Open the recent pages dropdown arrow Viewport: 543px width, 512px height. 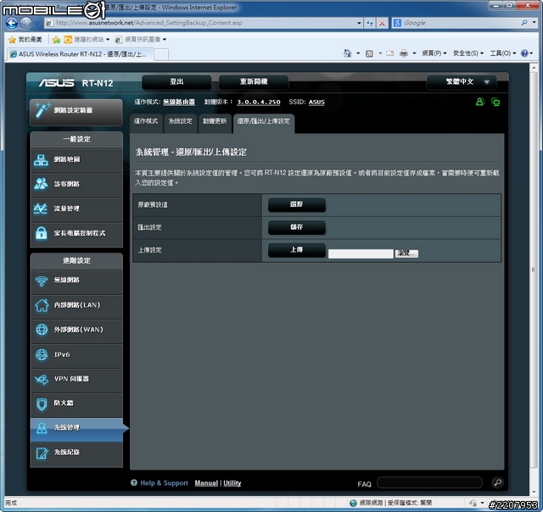(x=36, y=23)
